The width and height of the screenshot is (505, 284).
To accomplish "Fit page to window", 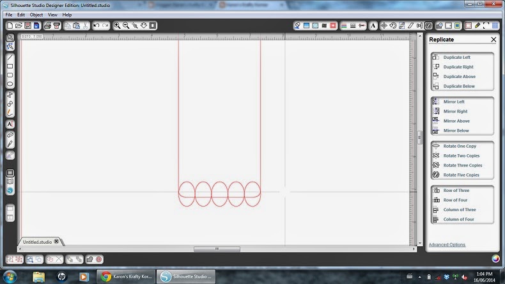I will click(x=153, y=26).
